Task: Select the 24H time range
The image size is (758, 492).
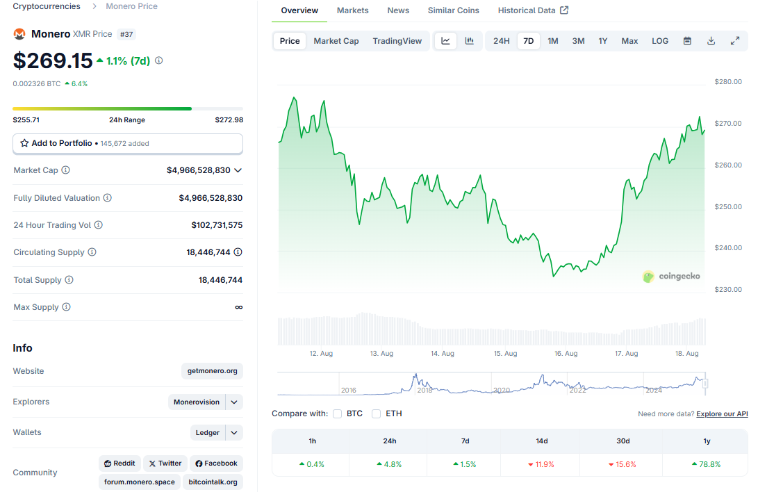Action: (x=502, y=41)
